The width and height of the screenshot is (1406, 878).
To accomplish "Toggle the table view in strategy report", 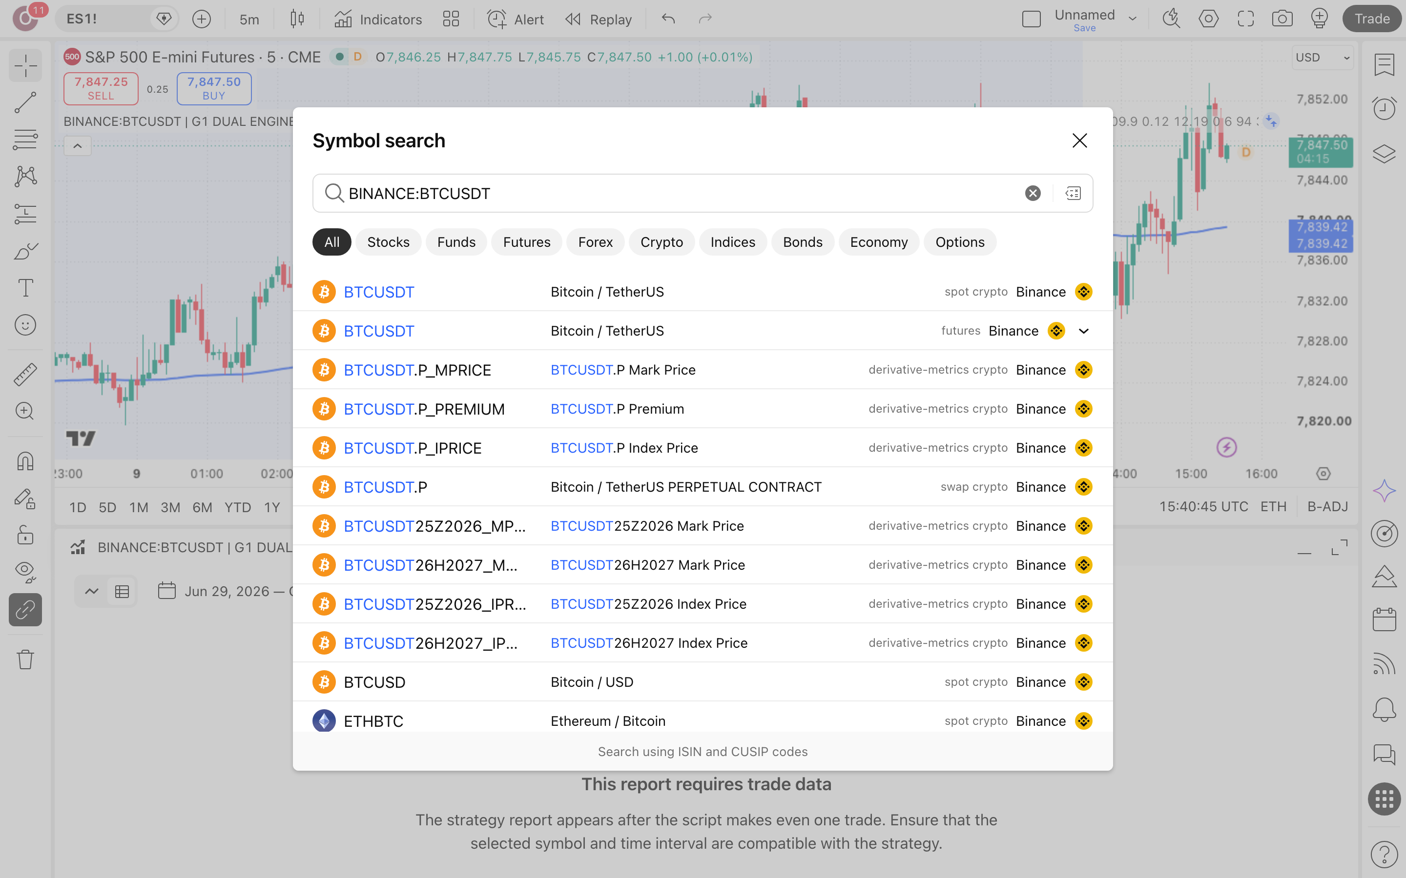I will (122, 591).
